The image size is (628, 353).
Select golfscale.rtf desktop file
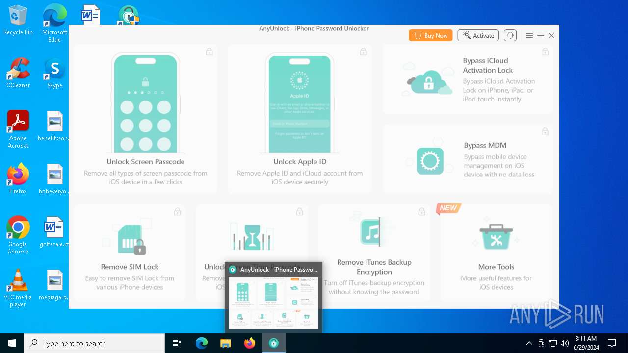pos(54,232)
